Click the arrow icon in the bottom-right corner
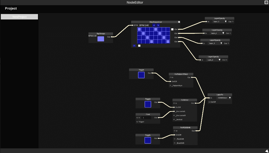The image size is (269, 153). coord(267,151)
